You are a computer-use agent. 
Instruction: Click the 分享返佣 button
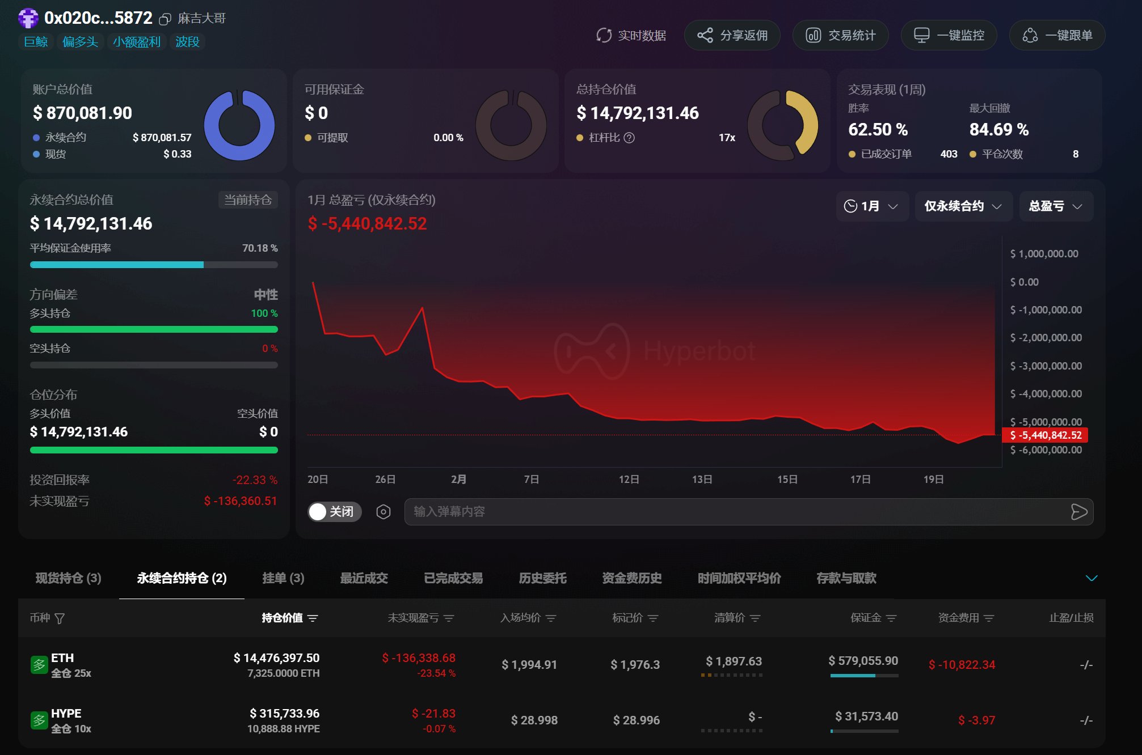732,35
